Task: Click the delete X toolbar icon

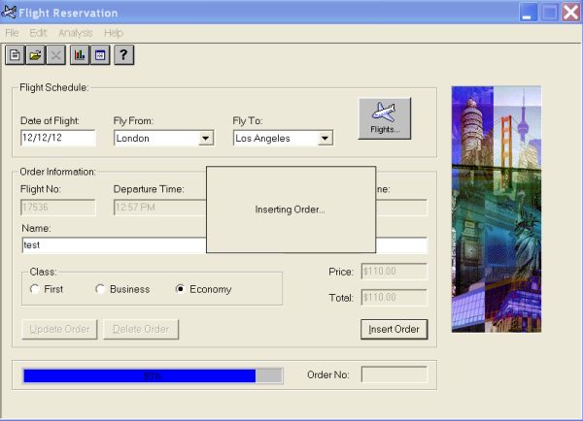Action: [x=56, y=55]
